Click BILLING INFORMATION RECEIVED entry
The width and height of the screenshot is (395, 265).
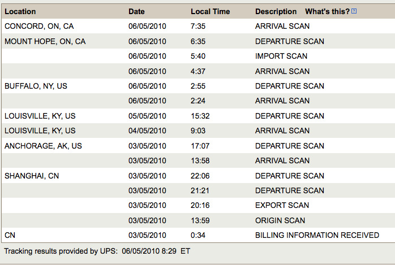(x=317, y=235)
